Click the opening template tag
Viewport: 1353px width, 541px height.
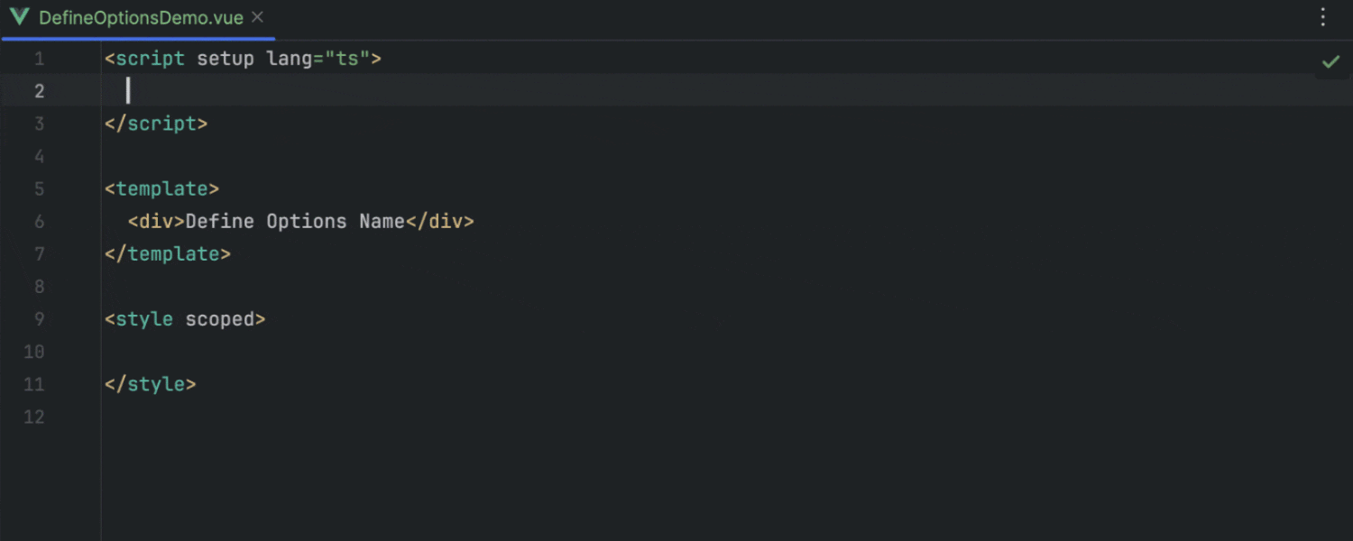pos(162,189)
